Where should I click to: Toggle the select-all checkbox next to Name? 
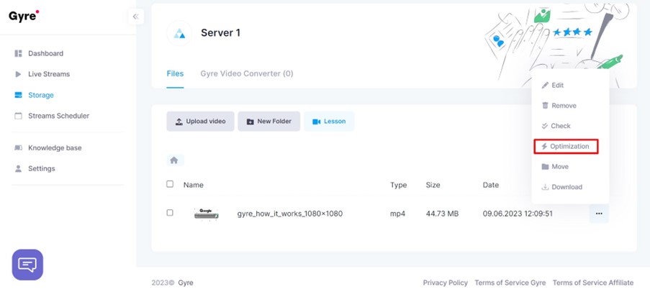[x=170, y=184]
